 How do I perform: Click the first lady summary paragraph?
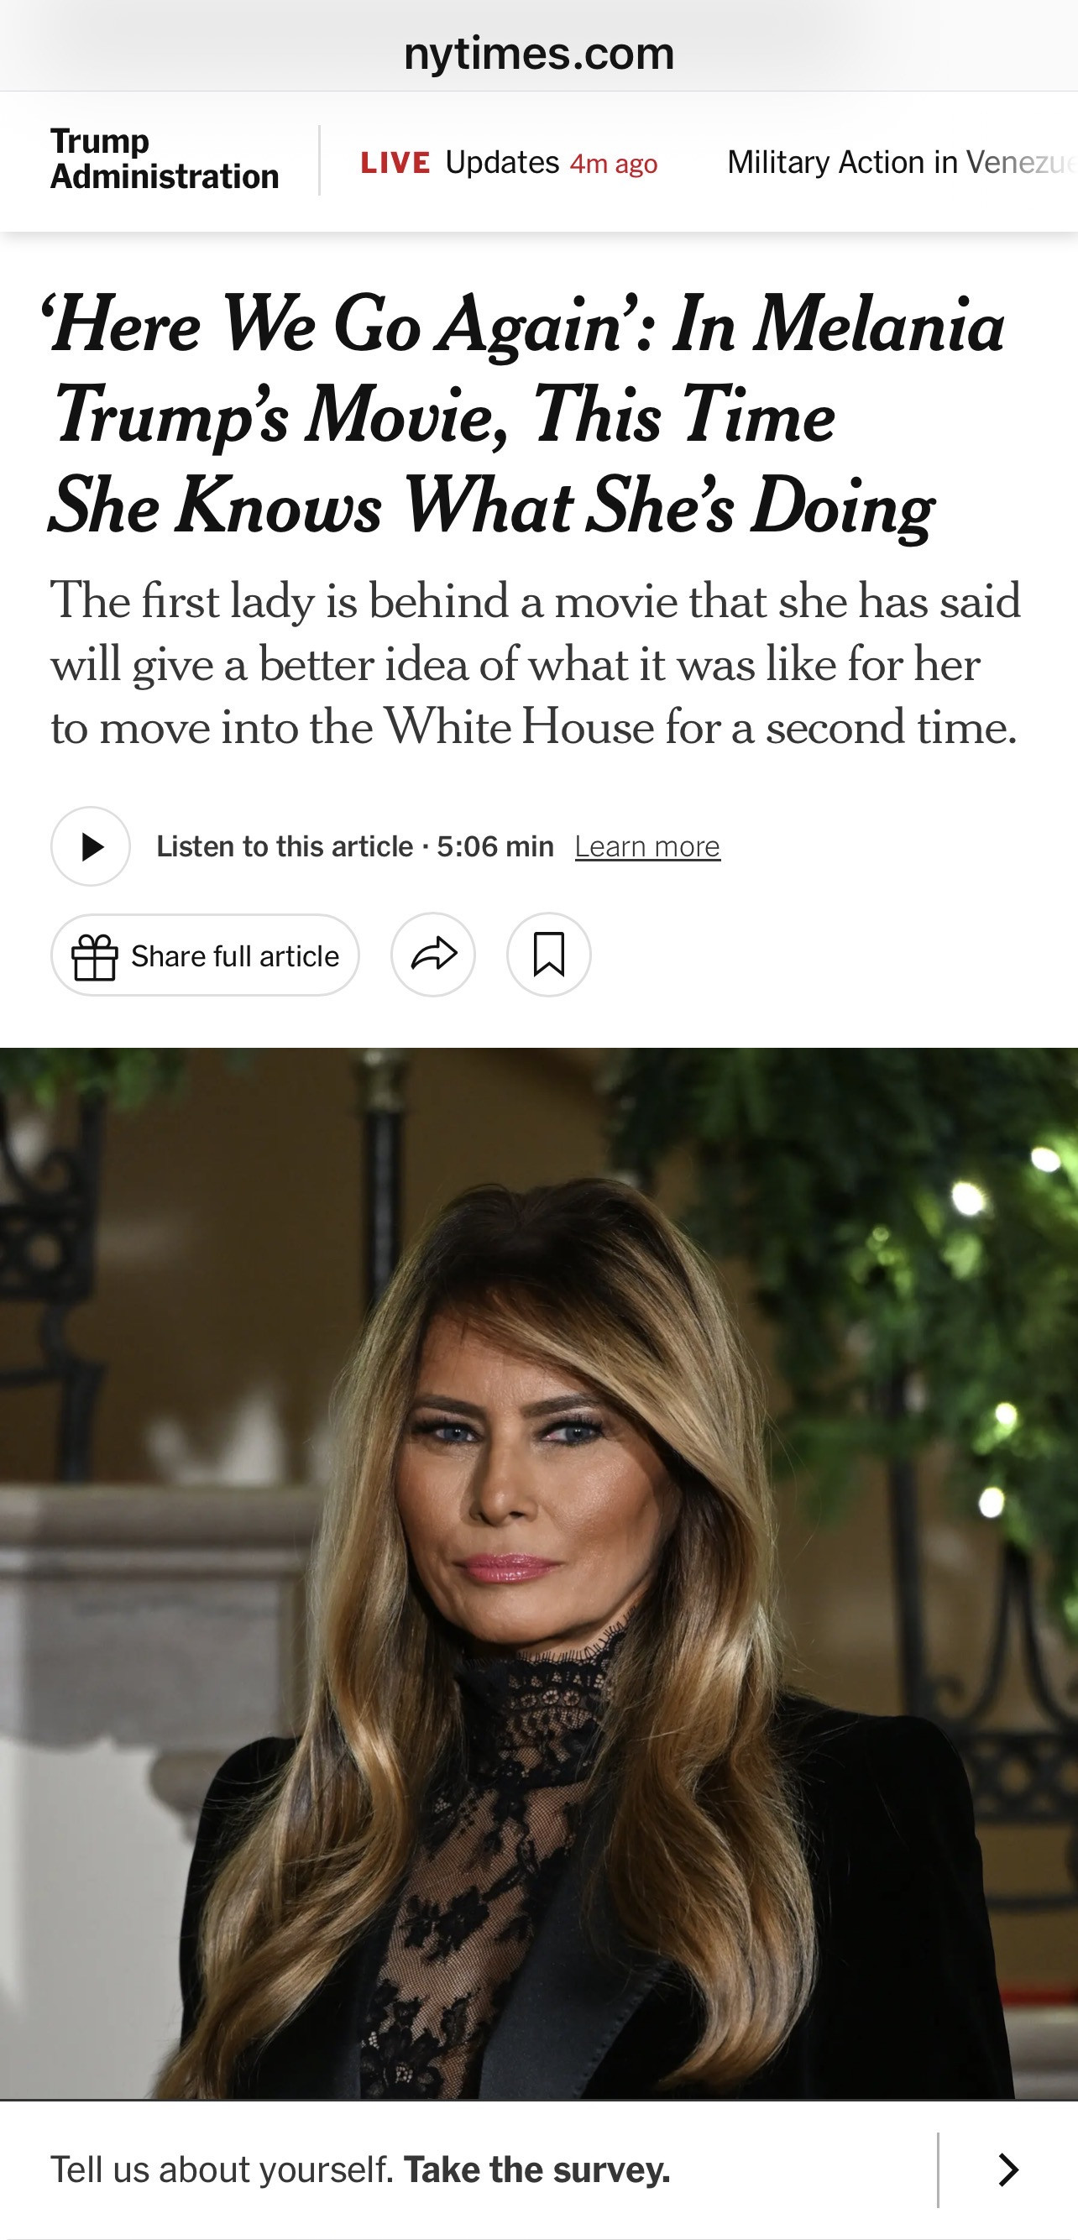[x=535, y=663]
